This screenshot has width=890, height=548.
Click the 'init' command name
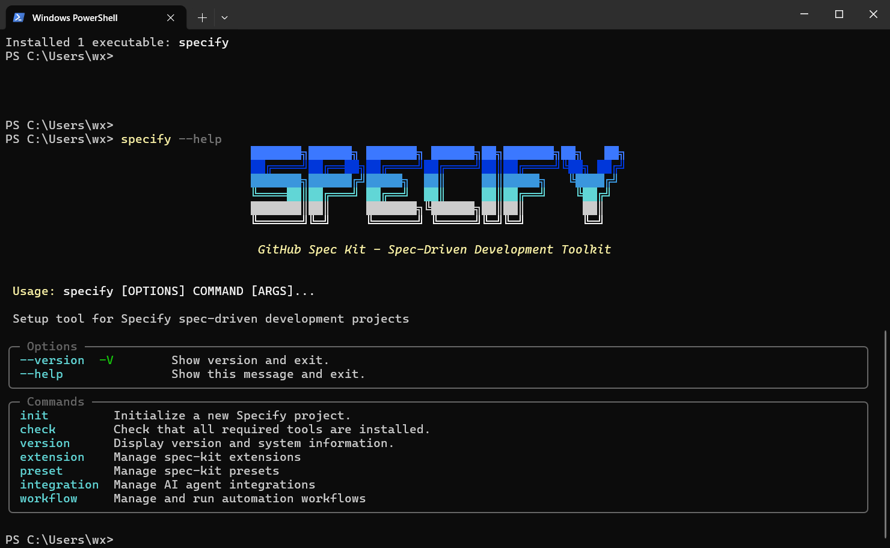(x=34, y=415)
